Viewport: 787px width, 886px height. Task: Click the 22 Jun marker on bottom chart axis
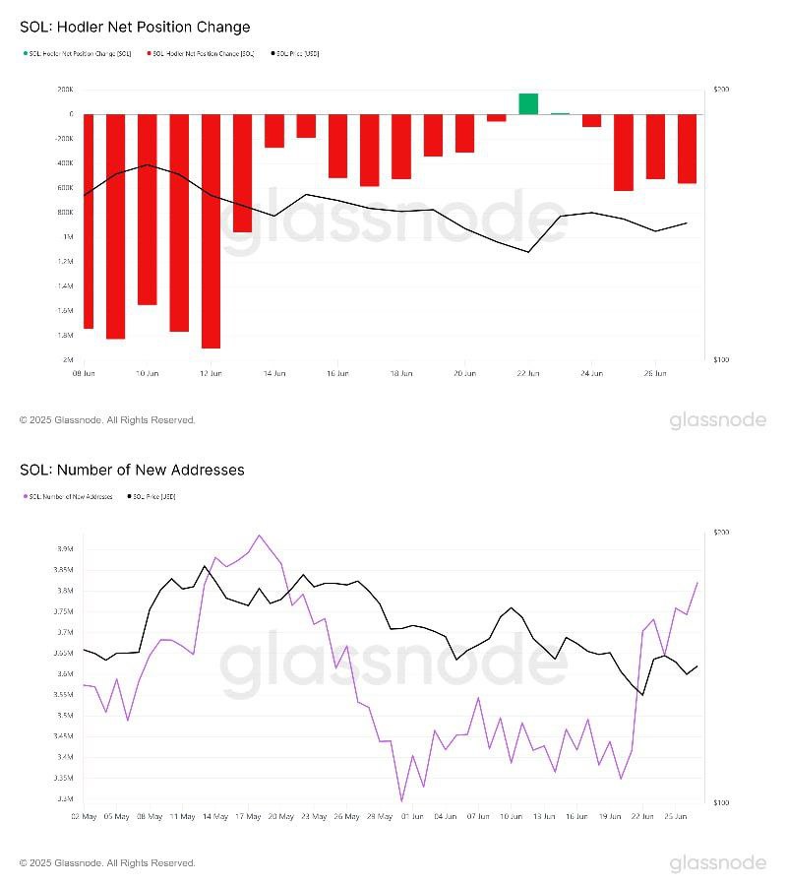click(x=642, y=816)
